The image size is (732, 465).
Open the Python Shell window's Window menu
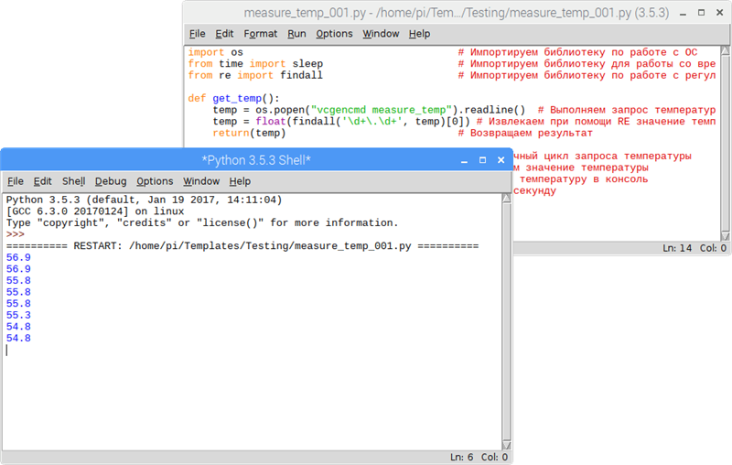pos(200,181)
